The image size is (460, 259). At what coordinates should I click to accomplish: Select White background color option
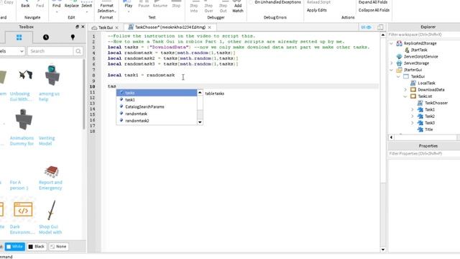(x=14, y=246)
